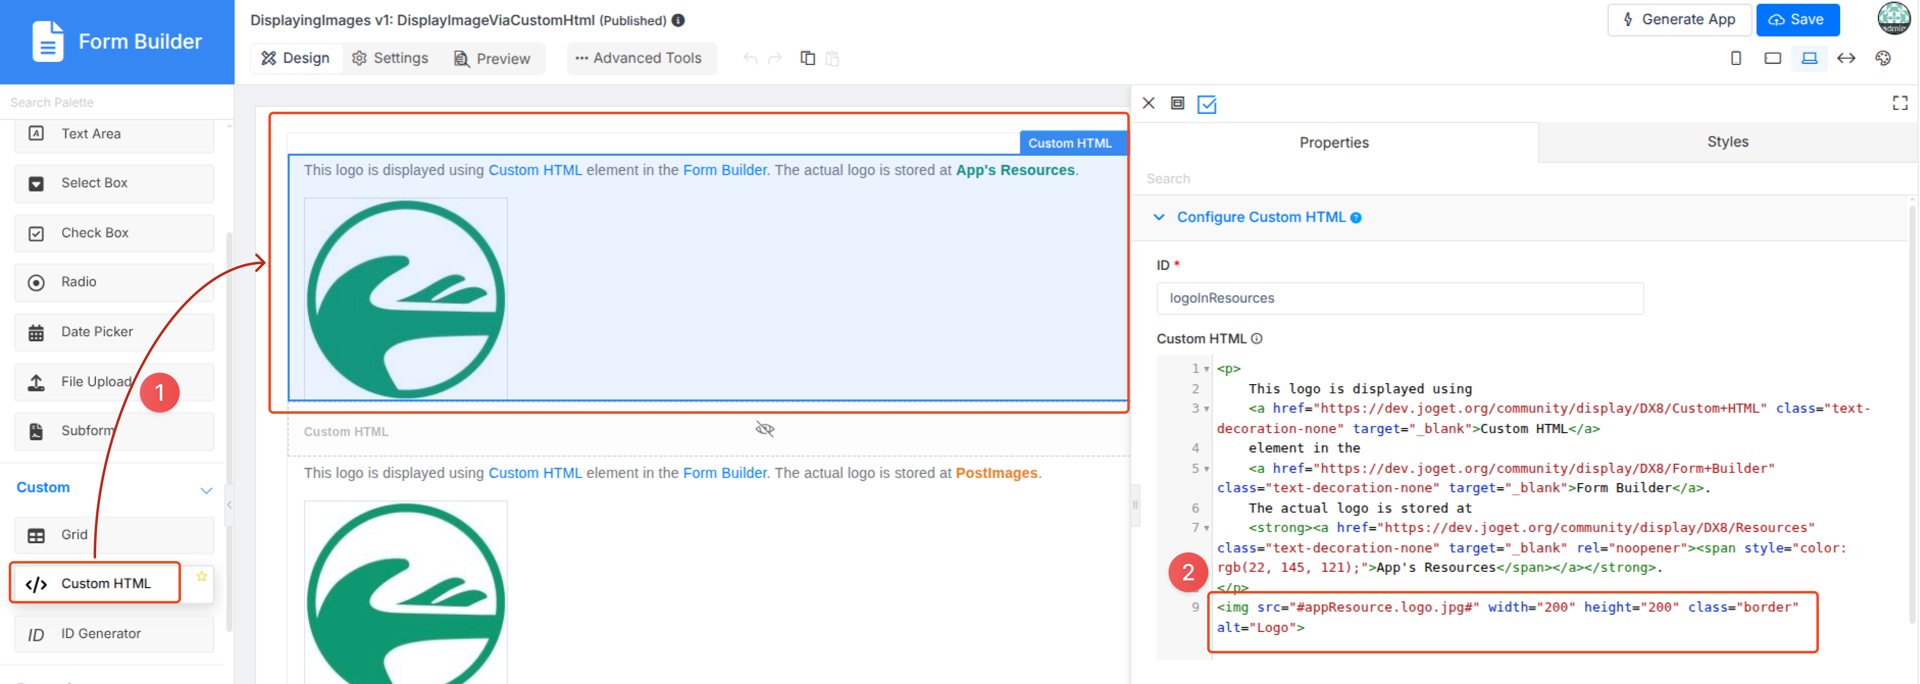The image size is (1920, 684).
Task: Click the Save button
Action: (x=1797, y=20)
